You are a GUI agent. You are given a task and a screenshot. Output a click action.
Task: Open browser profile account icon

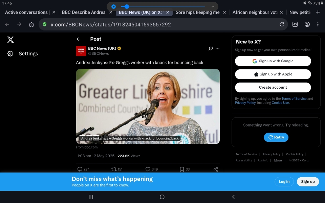pos(307,24)
